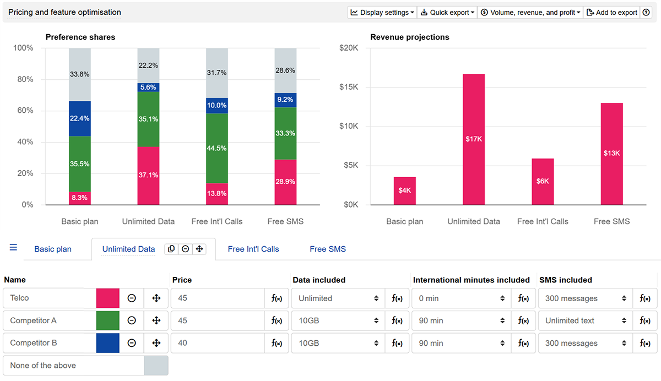Select the Unlimited Data tab
Screen dimensions: 661x381
(x=129, y=249)
